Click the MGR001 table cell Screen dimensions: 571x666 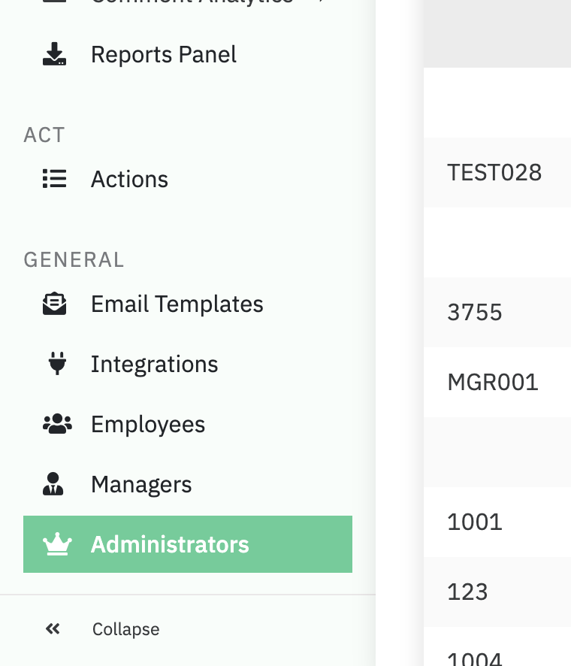pos(492,382)
